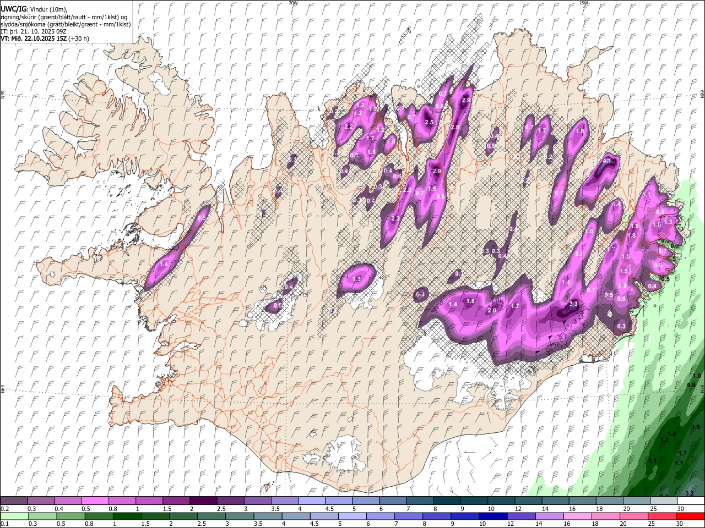Click the lower-row grey-teal 3–3.5 swatch
The width and height of the screenshot is (705, 528).
coord(240,516)
